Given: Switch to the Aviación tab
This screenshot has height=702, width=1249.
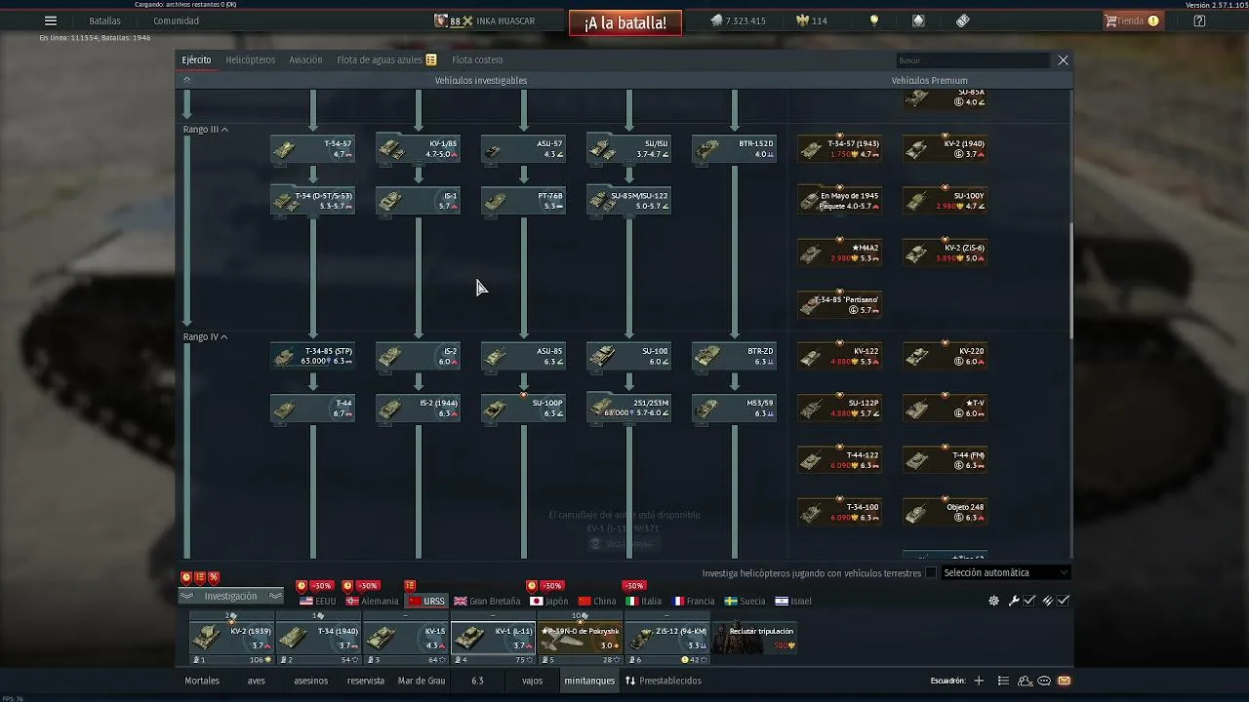Looking at the screenshot, I should tap(305, 60).
